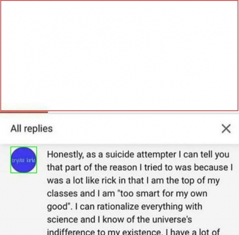
Task: Click the line starting "science and I know"
Action: (x=119, y=220)
